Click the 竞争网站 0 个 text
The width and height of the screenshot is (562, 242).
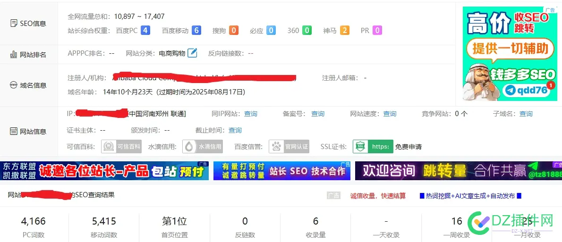click(x=444, y=114)
